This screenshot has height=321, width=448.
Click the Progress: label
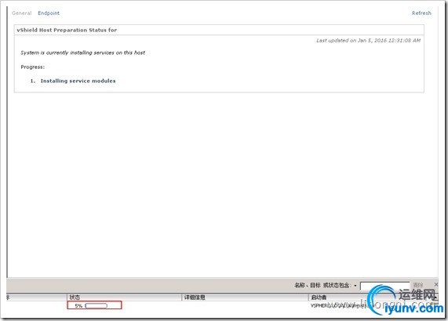(33, 67)
